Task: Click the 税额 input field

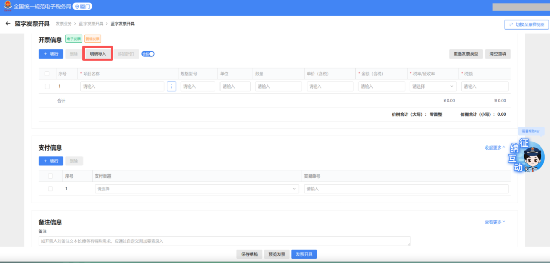Action: point(485,86)
